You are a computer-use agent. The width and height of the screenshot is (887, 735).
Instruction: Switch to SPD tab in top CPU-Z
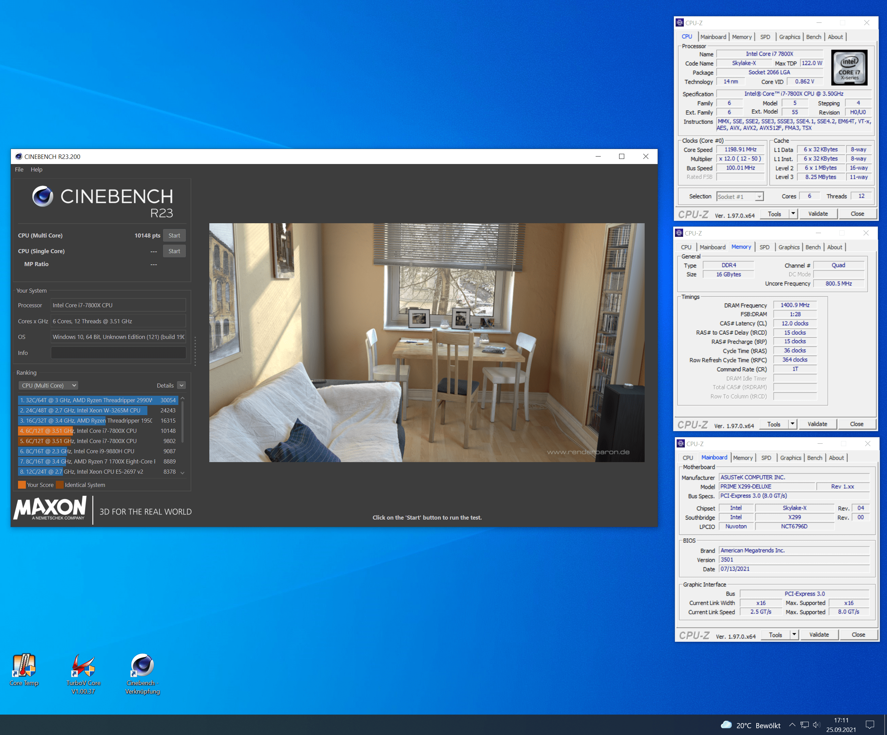[765, 37]
